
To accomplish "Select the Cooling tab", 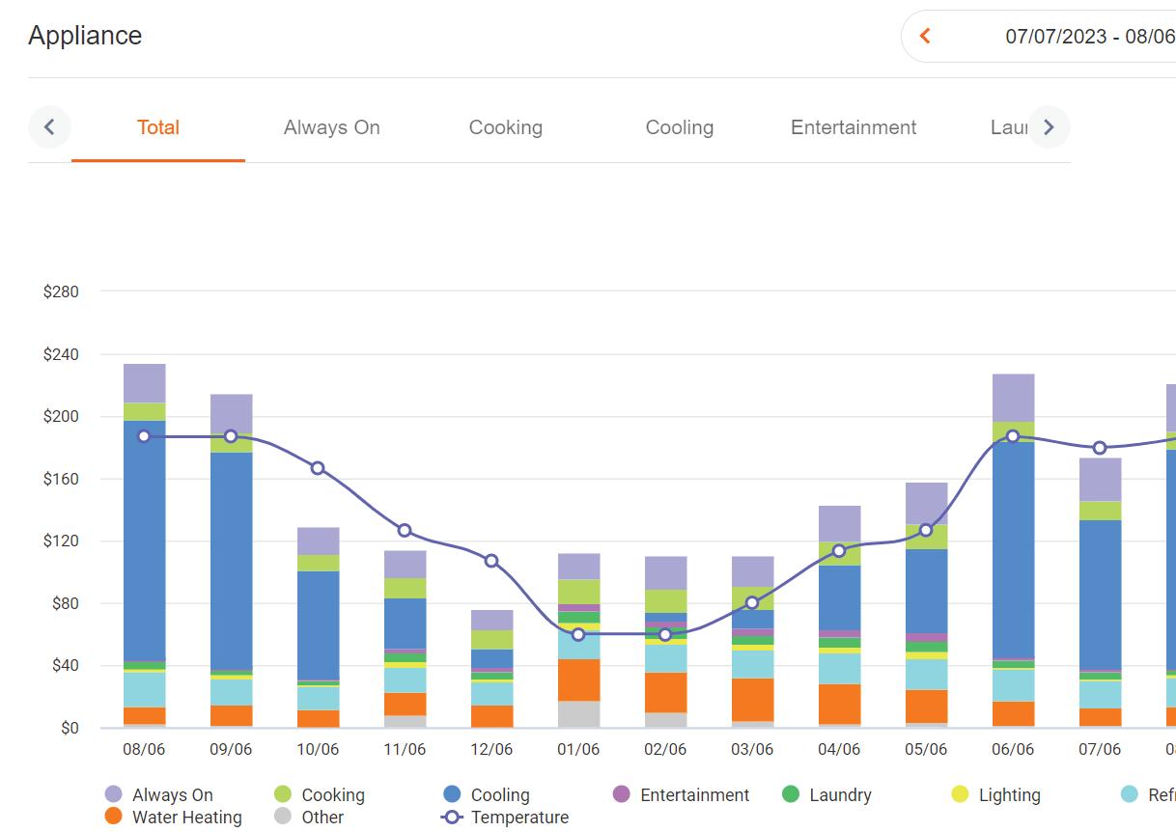I will tap(680, 127).
